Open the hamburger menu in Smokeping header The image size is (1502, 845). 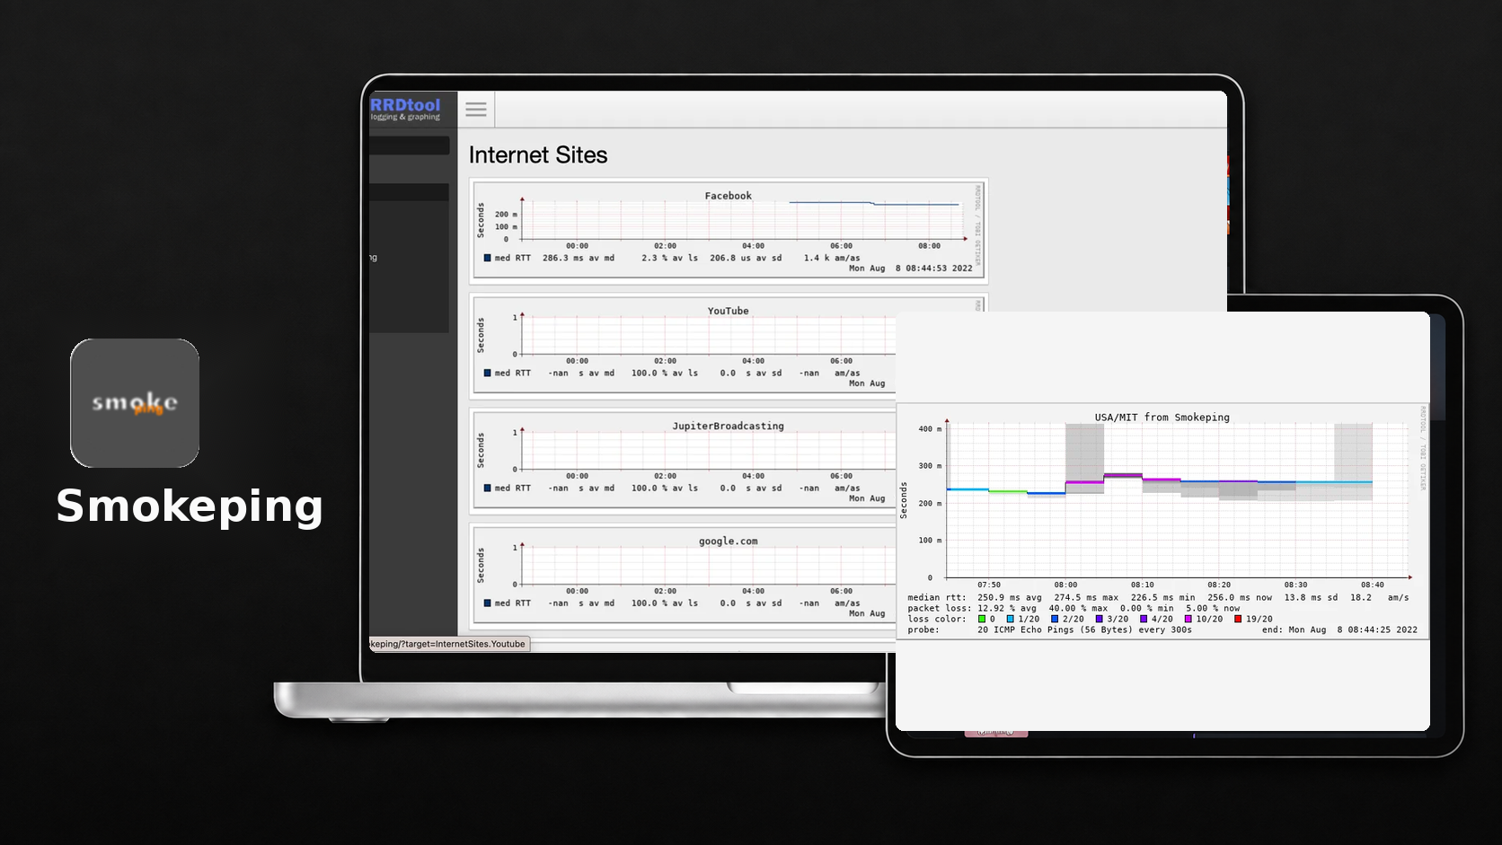[x=476, y=110]
